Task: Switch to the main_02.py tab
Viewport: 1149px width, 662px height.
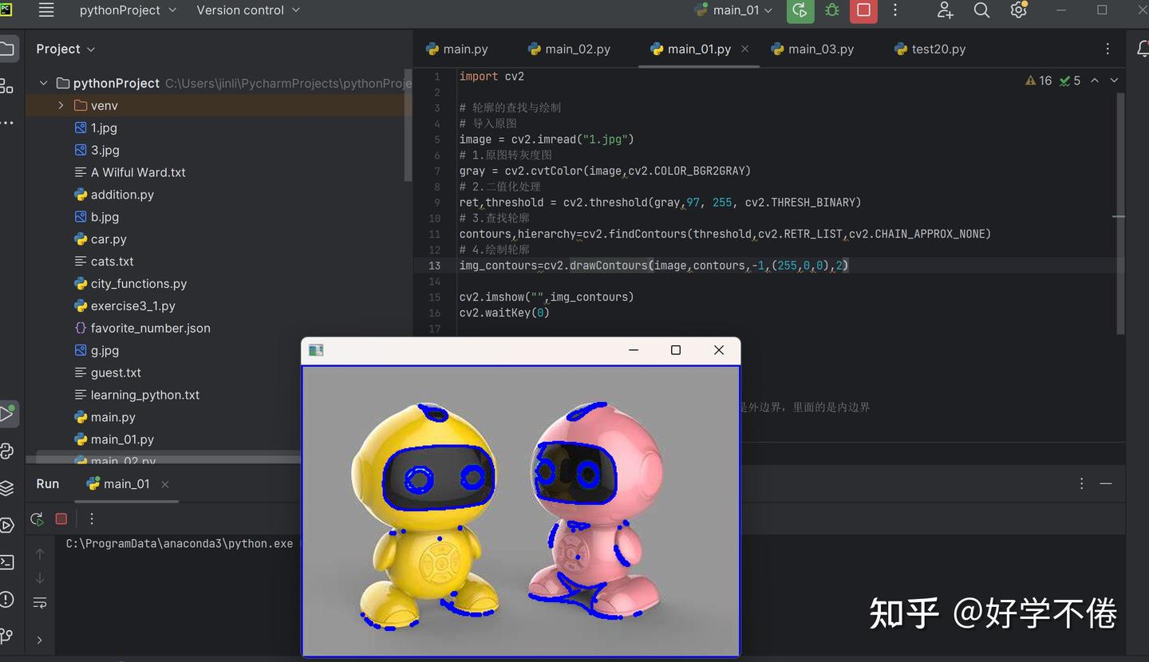Action: pyautogui.click(x=569, y=49)
